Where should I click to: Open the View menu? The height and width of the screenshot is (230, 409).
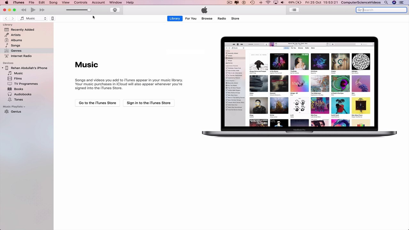click(x=66, y=3)
